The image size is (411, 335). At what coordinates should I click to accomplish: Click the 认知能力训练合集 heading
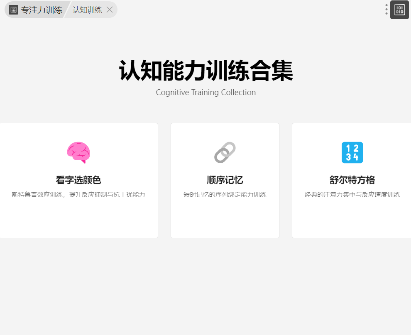point(206,70)
